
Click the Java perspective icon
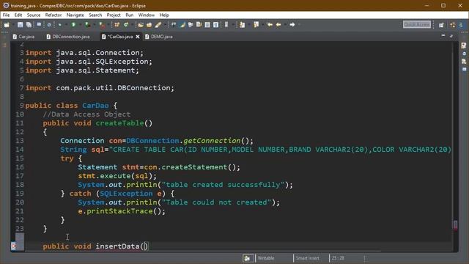pos(461,25)
